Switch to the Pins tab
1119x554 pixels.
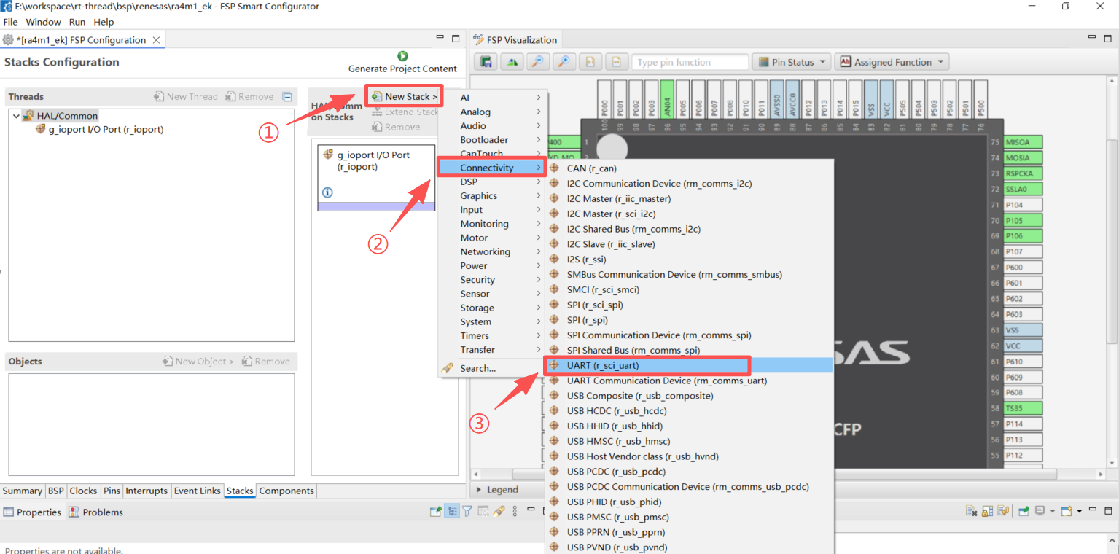point(112,491)
